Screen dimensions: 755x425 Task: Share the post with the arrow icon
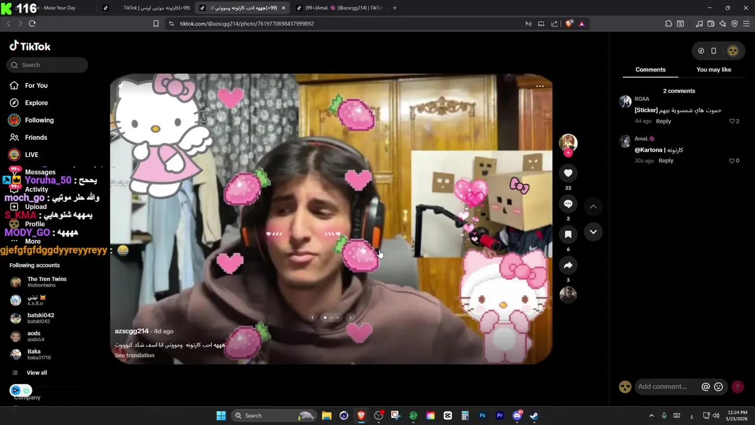(x=568, y=266)
